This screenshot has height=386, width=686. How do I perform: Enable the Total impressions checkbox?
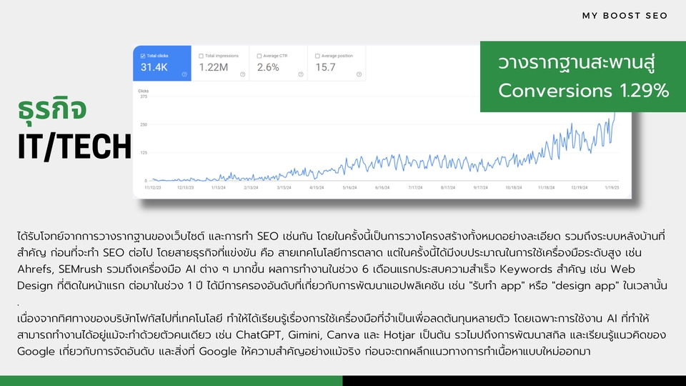[x=201, y=55]
